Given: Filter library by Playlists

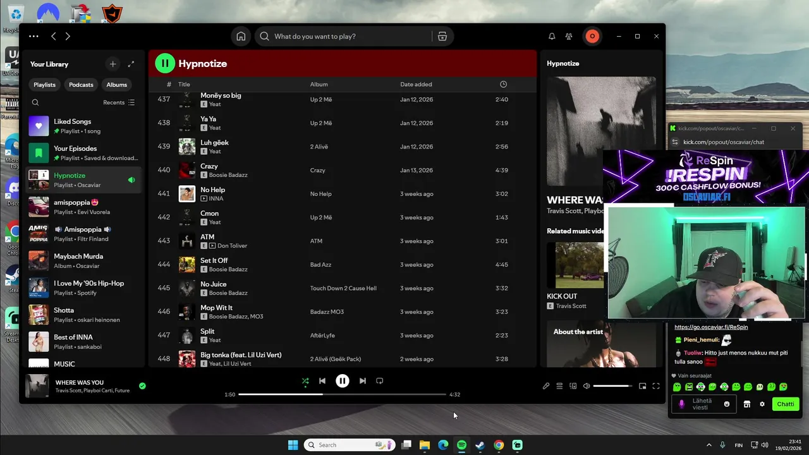Looking at the screenshot, I should point(44,85).
